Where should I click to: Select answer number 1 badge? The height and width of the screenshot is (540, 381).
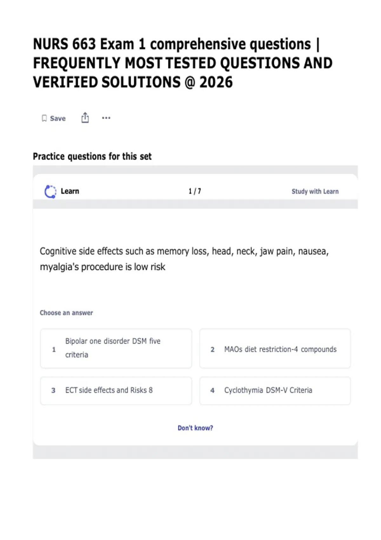coord(54,349)
